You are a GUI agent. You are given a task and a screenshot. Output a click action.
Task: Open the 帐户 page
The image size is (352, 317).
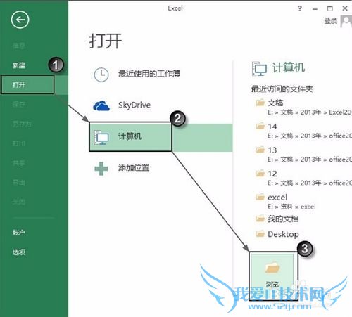pos(19,233)
